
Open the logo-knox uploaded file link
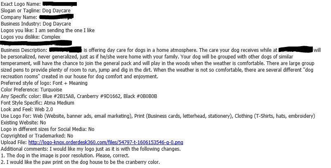tap(105, 142)
